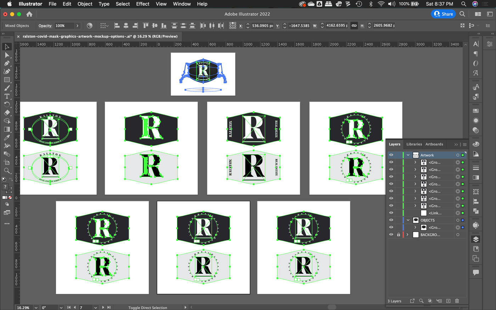496x310 pixels.
Task: Hide the BACKGRO... layer
Action: click(x=391, y=235)
